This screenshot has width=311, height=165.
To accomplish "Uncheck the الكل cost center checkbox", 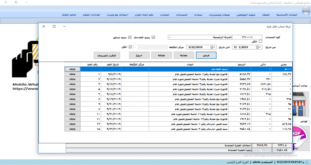I will (x=130, y=47).
